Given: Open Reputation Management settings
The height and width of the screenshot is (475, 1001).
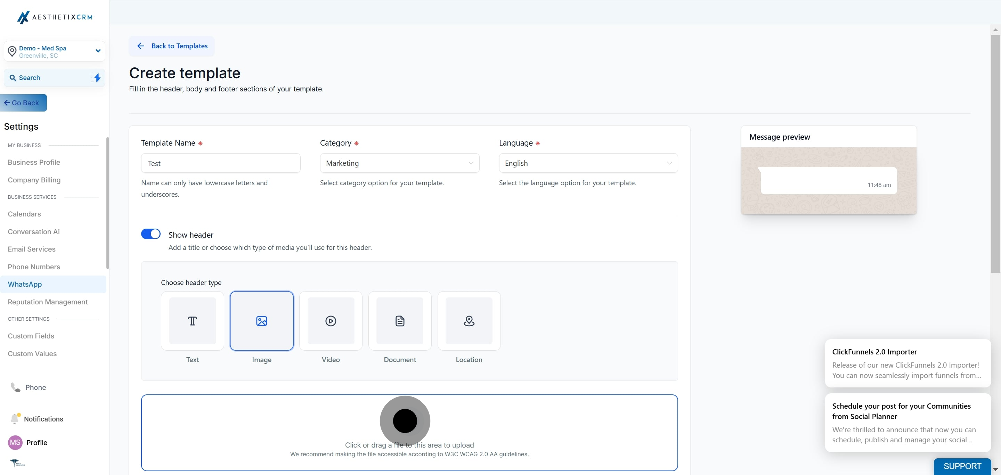Looking at the screenshot, I should pyautogui.click(x=48, y=302).
